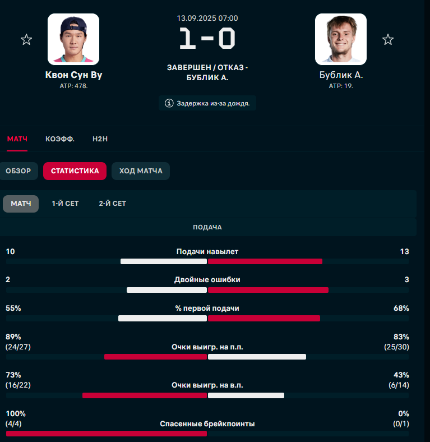Image resolution: width=430 pixels, height=442 pixels.
Task: Click the Подачи навылет red bar
Action: (265, 261)
